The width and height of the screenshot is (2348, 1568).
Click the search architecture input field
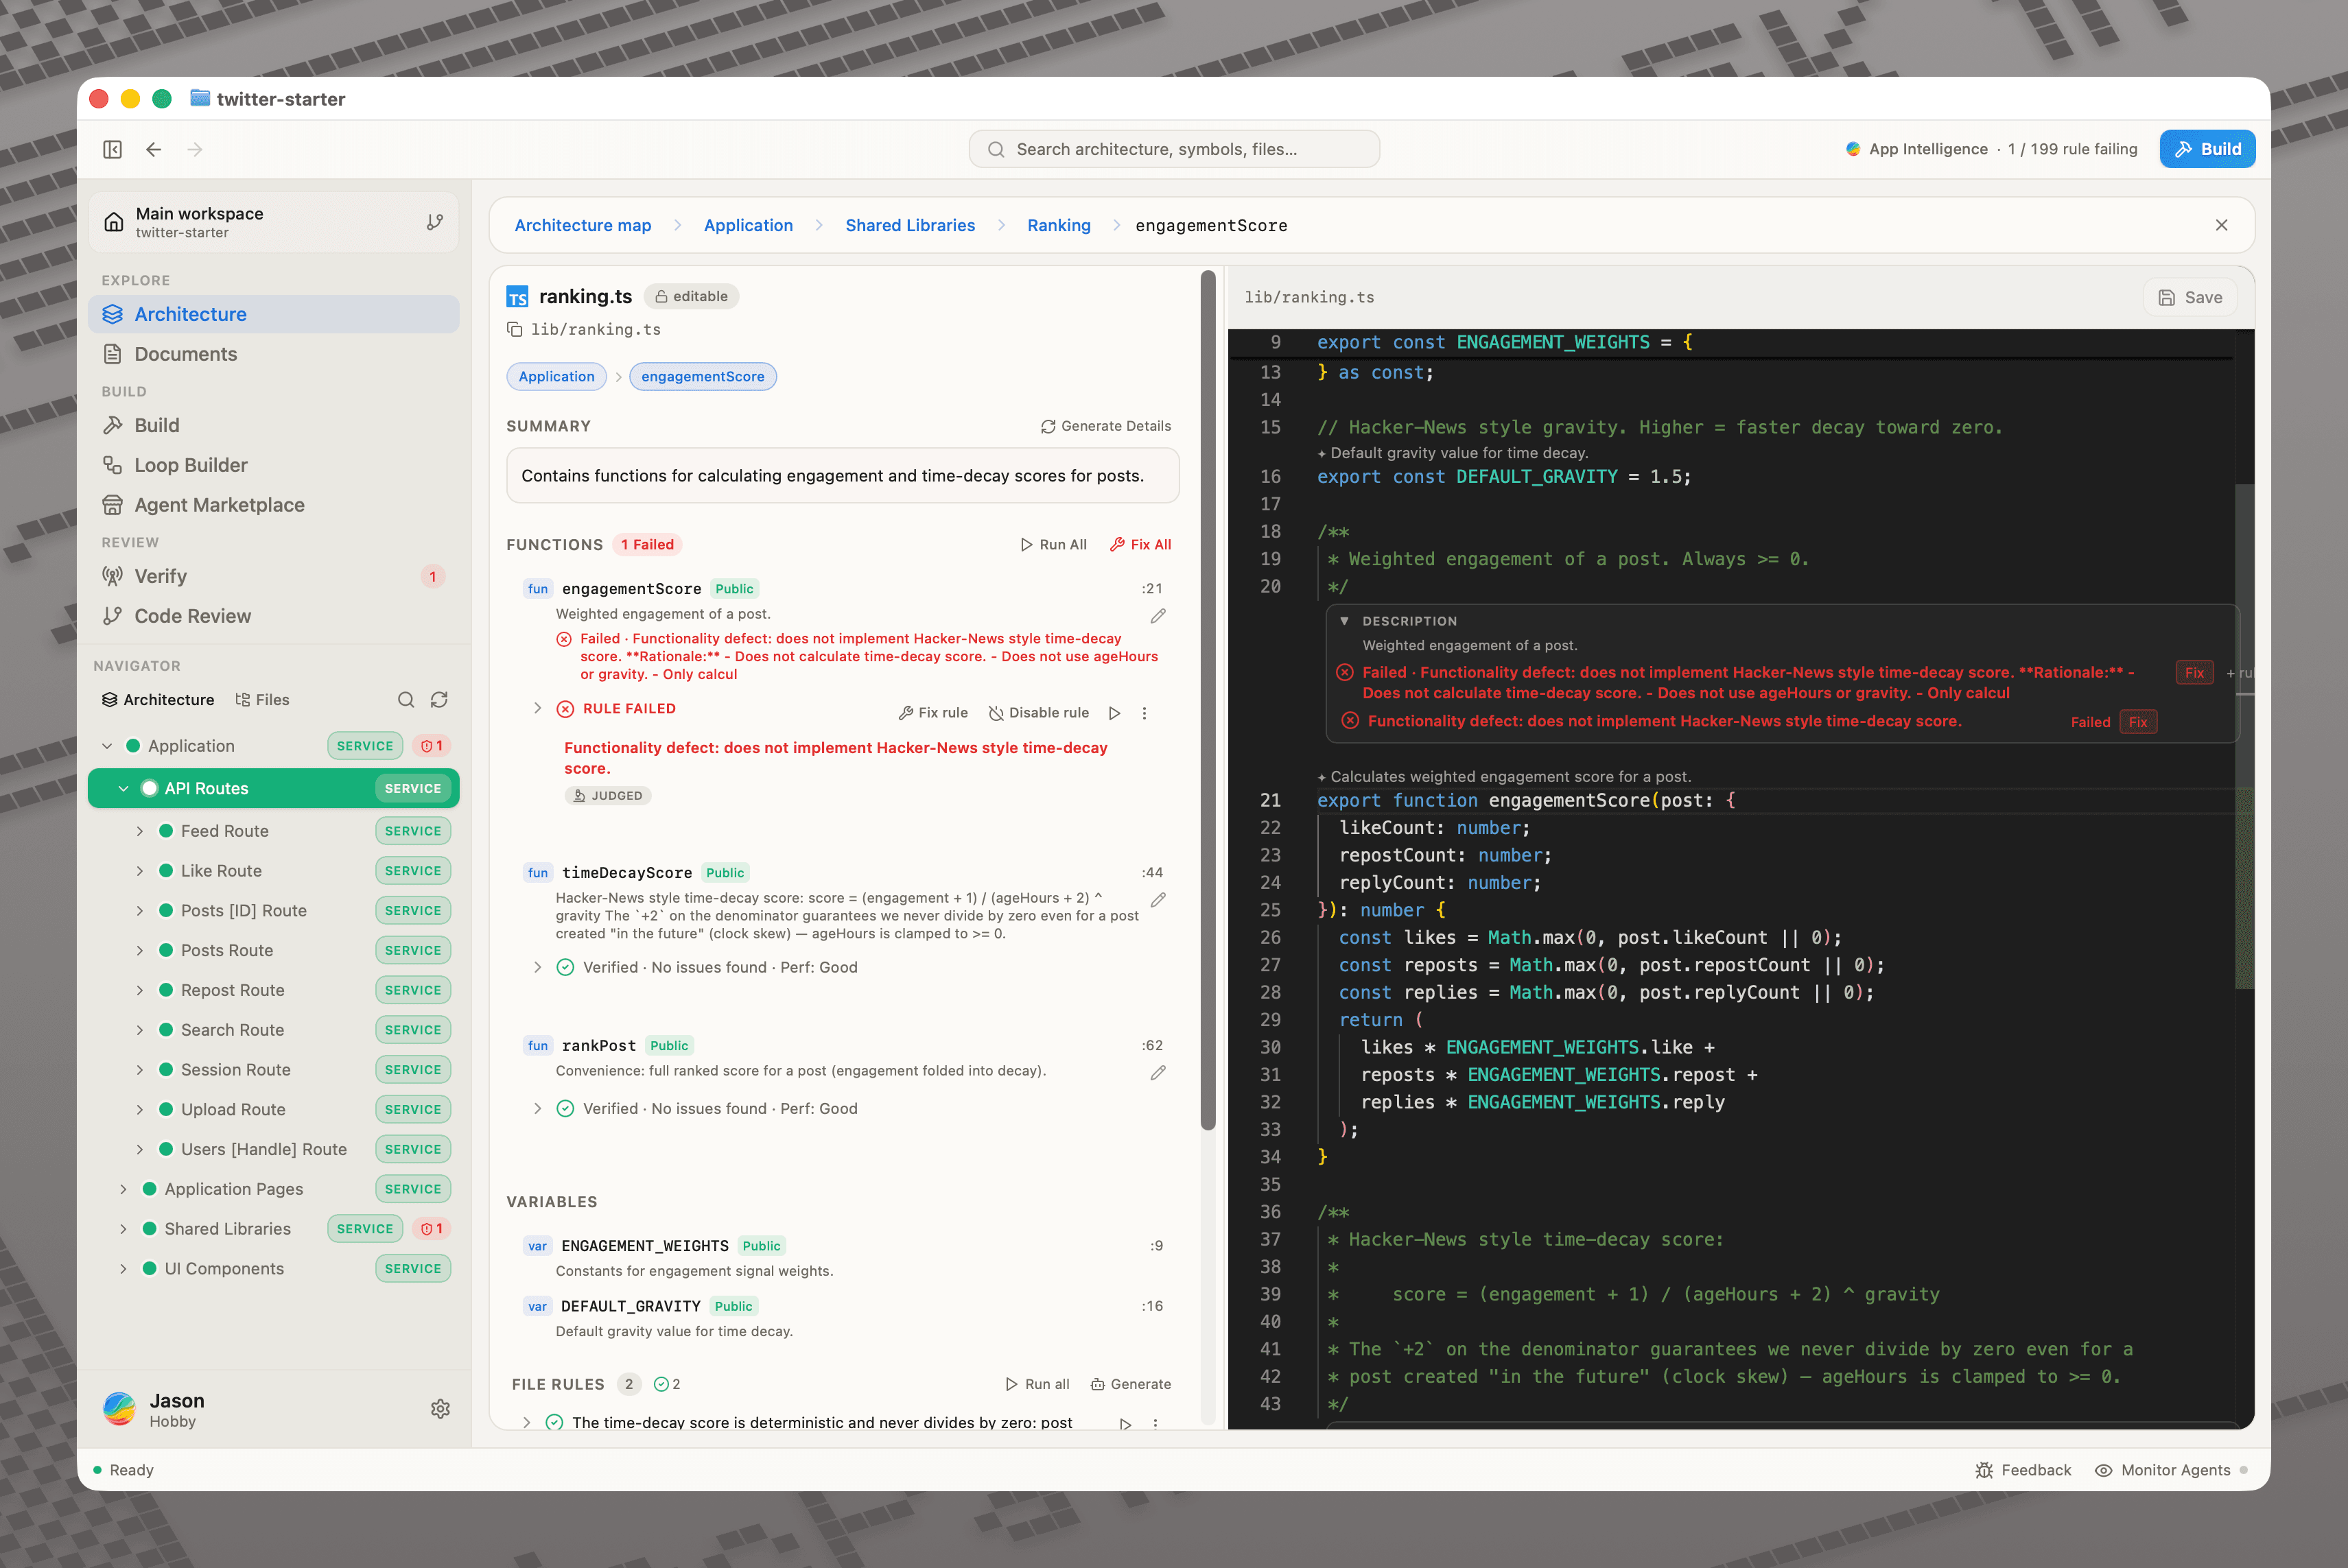click(x=1173, y=149)
